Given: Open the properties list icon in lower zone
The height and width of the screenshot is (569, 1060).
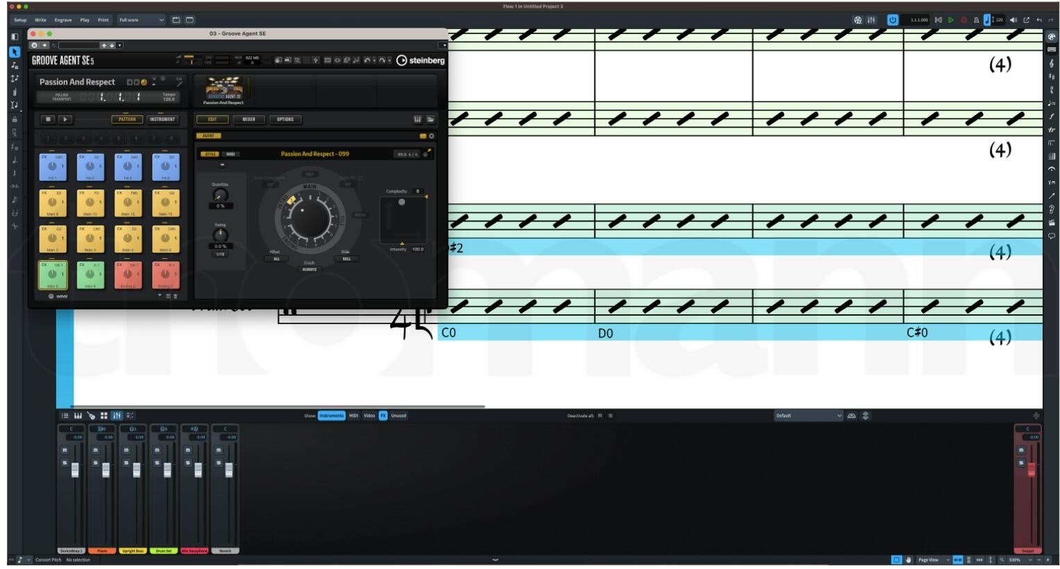Looking at the screenshot, I should [x=65, y=416].
